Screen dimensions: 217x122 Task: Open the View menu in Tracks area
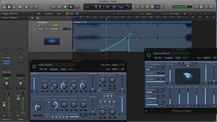pyautogui.click(x=60, y=14)
